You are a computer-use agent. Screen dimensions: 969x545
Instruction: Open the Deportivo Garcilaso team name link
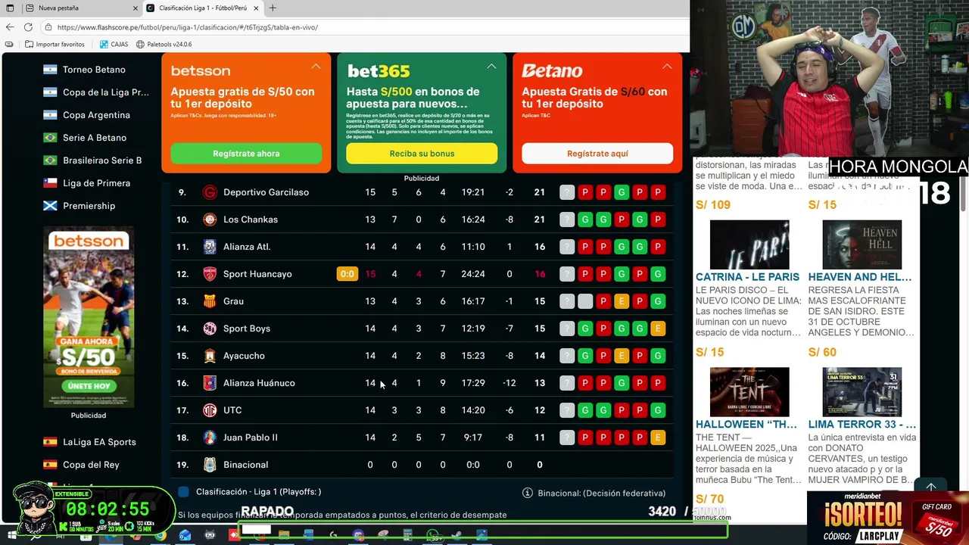click(x=266, y=192)
